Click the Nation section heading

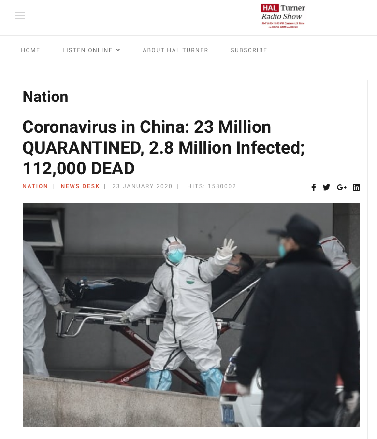45,97
